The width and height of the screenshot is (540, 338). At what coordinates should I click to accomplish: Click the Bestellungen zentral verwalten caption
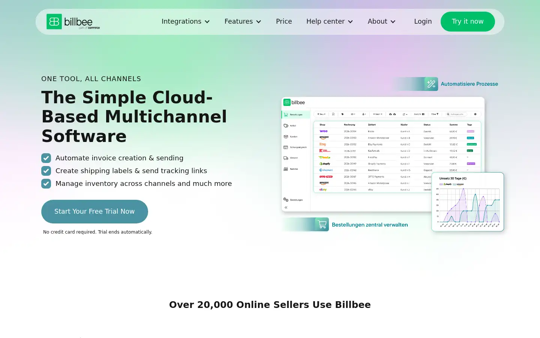tap(370, 225)
